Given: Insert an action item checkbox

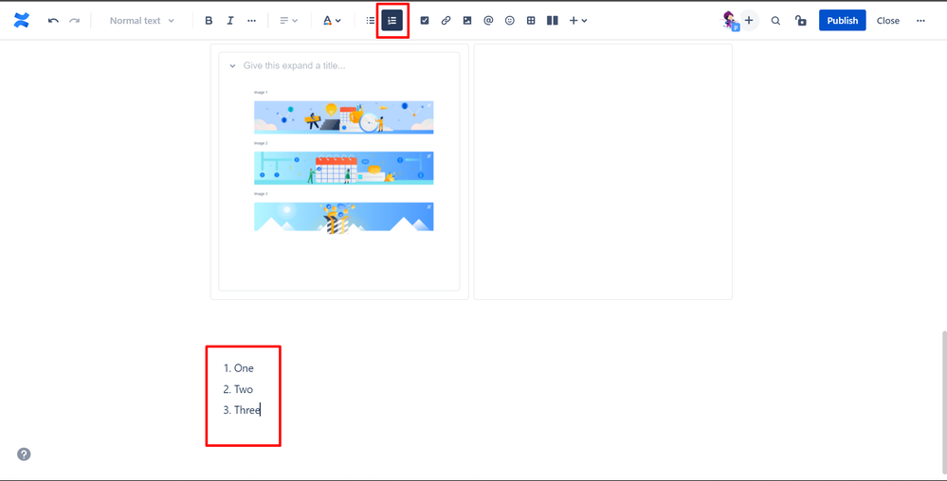Looking at the screenshot, I should (x=425, y=21).
